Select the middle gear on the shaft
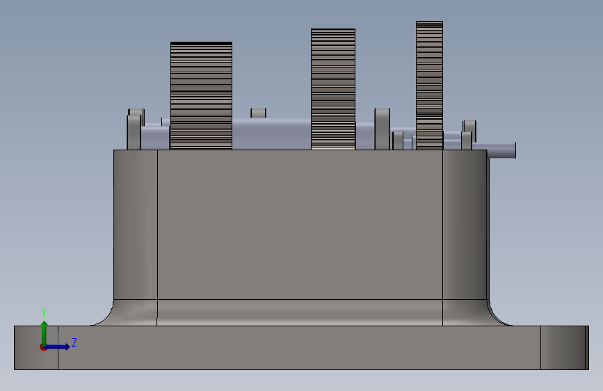Image resolution: width=603 pixels, height=391 pixels. click(x=333, y=89)
